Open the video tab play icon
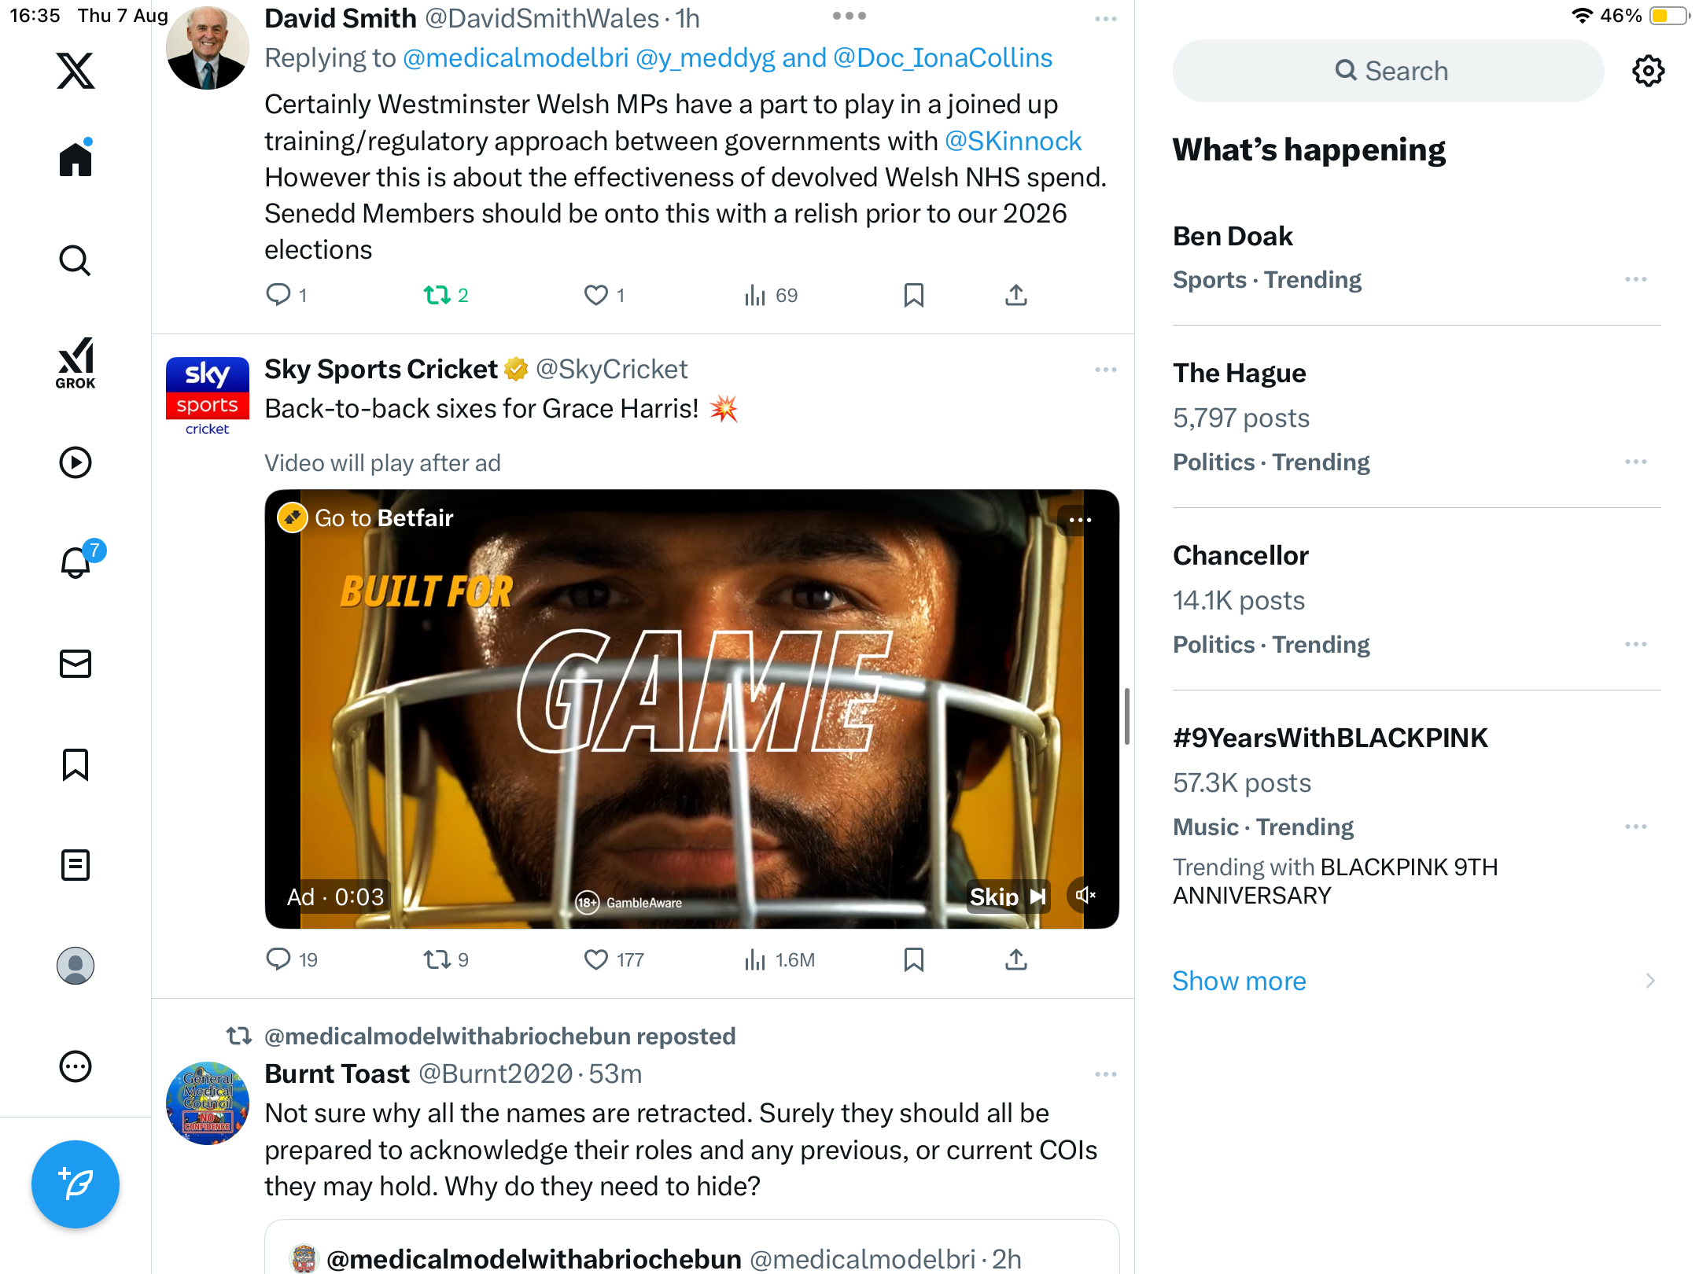Screen dimensions: 1699x1274 tap(76, 462)
